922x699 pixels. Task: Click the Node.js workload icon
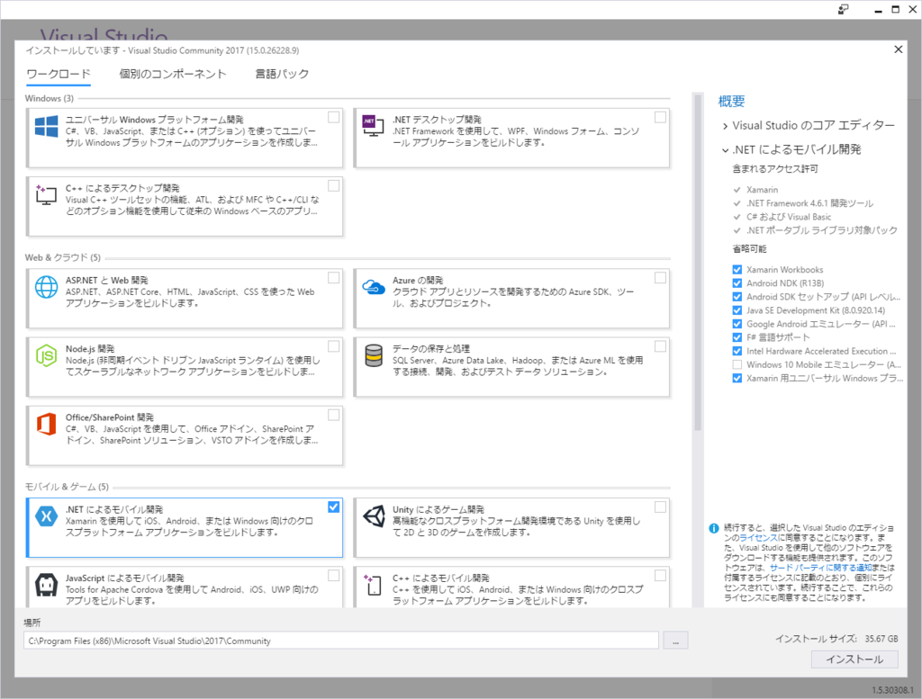[47, 355]
